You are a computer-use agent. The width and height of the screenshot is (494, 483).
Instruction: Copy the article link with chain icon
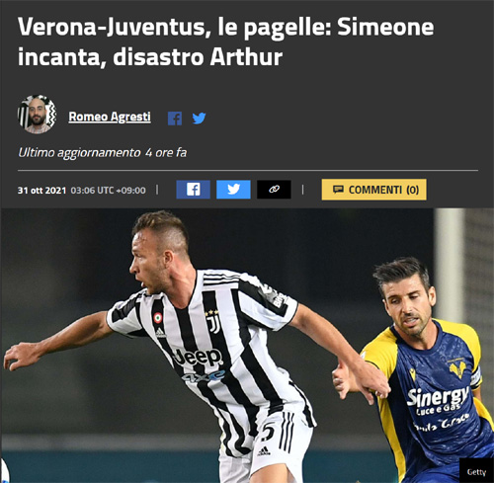click(x=274, y=190)
